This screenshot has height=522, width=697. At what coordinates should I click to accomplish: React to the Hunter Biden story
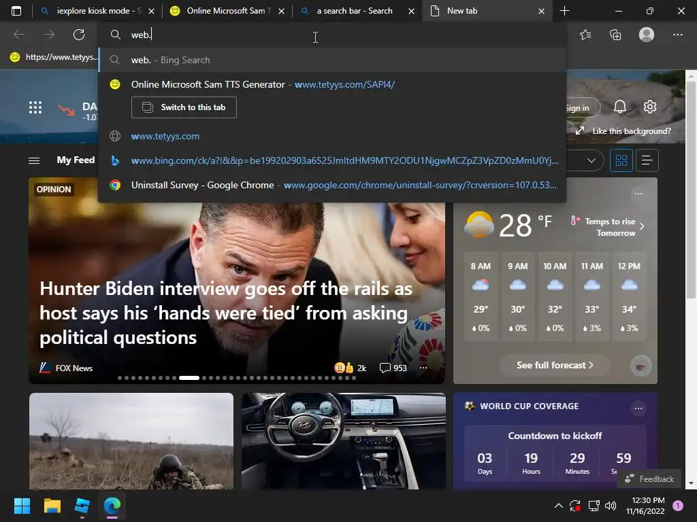pyautogui.click(x=350, y=368)
